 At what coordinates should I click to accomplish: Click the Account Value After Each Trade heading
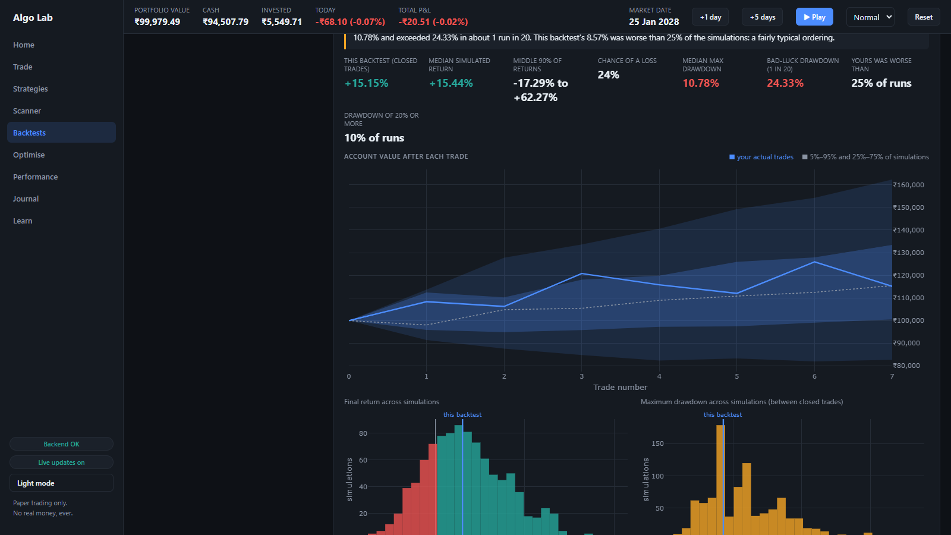[x=406, y=156]
